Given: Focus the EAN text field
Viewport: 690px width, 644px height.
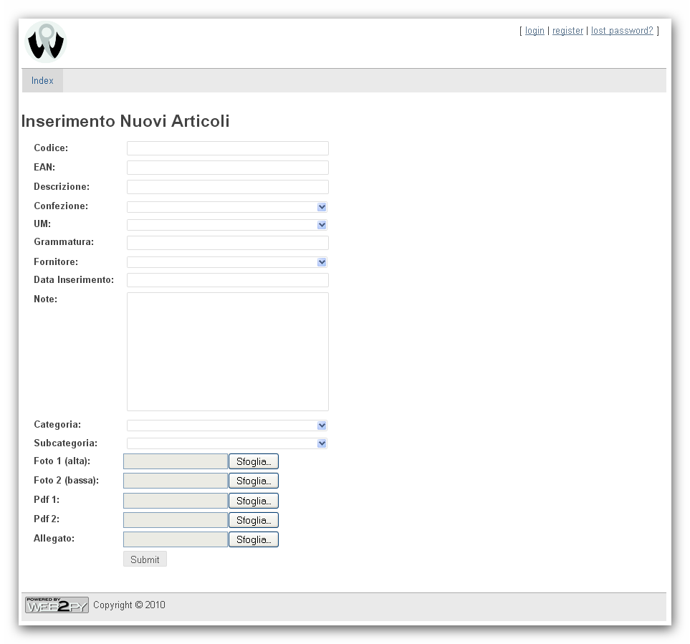Looking at the screenshot, I should (227, 167).
